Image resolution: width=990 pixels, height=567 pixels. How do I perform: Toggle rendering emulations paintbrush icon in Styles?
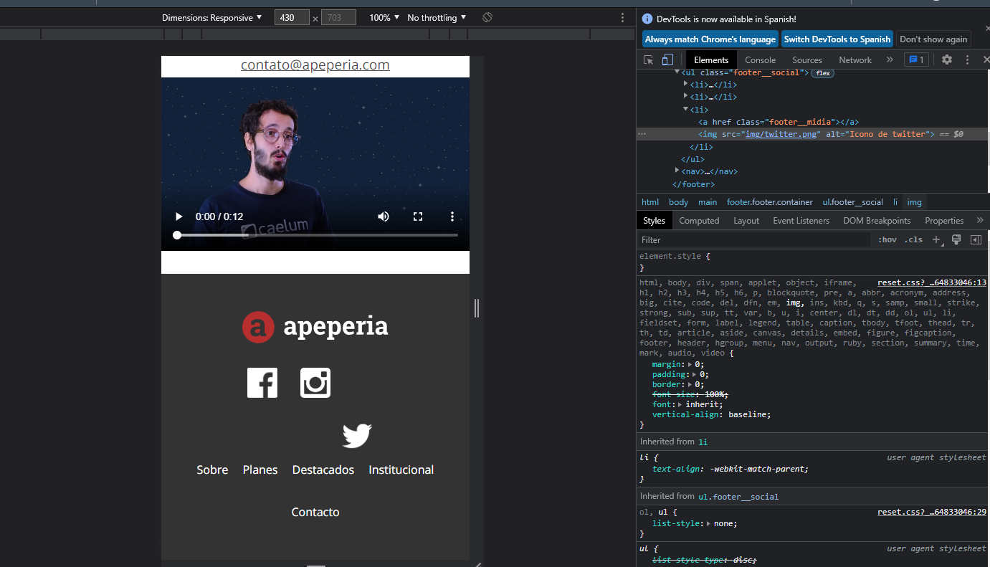coord(956,240)
